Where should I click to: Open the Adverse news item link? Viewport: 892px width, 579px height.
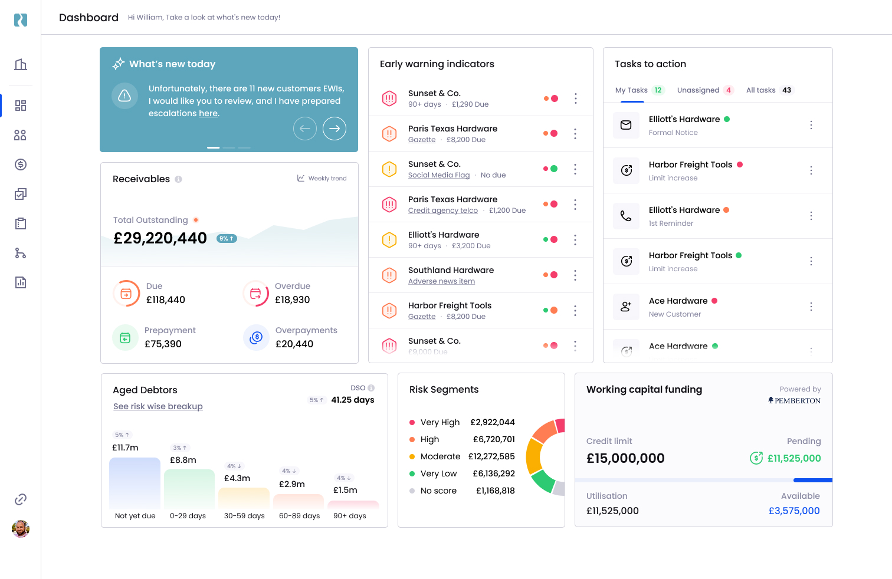point(441,281)
